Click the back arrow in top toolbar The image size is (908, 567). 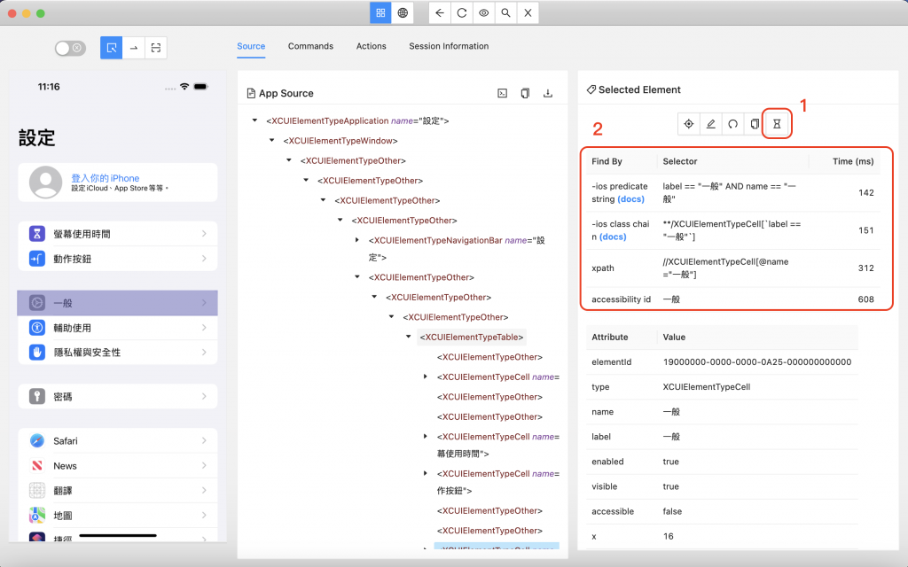click(x=440, y=12)
